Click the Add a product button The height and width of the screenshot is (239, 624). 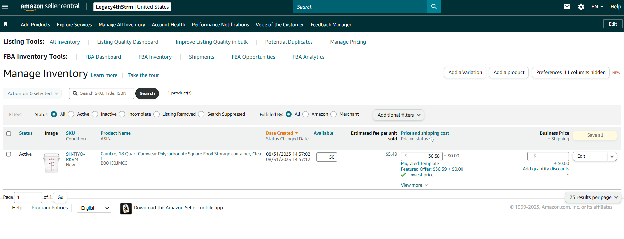pos(509,73)
